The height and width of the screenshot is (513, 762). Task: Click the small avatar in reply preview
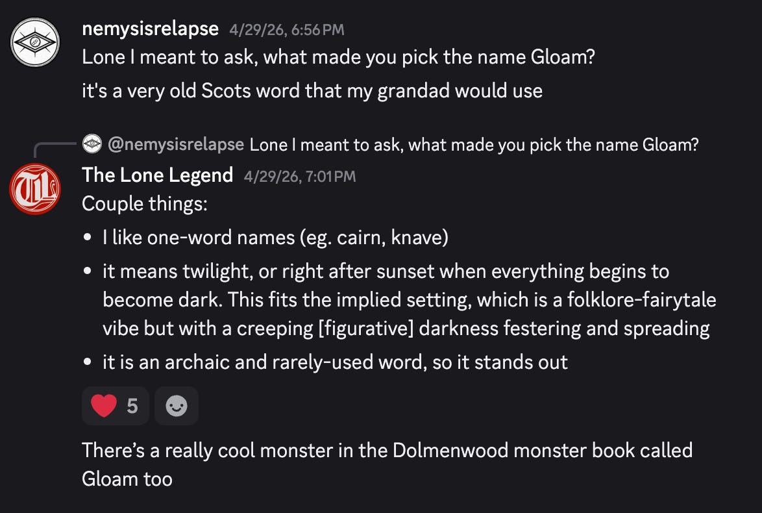[x=92, y=144]
